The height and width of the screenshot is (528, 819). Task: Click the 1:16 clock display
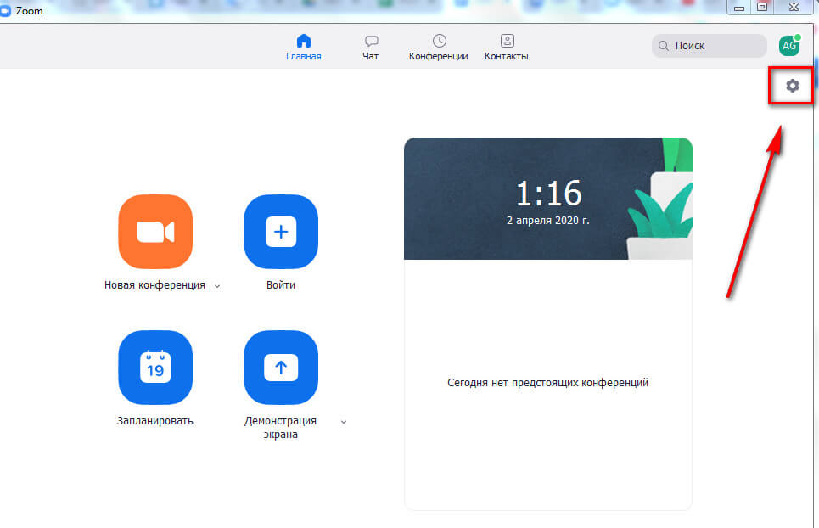[x=548, y=194]
